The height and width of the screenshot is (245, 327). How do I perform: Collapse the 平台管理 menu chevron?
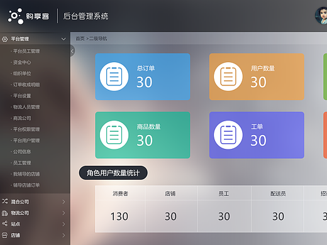click(64, 39)
